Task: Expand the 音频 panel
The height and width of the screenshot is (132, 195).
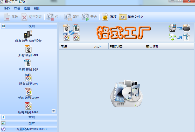Action: 29,117
